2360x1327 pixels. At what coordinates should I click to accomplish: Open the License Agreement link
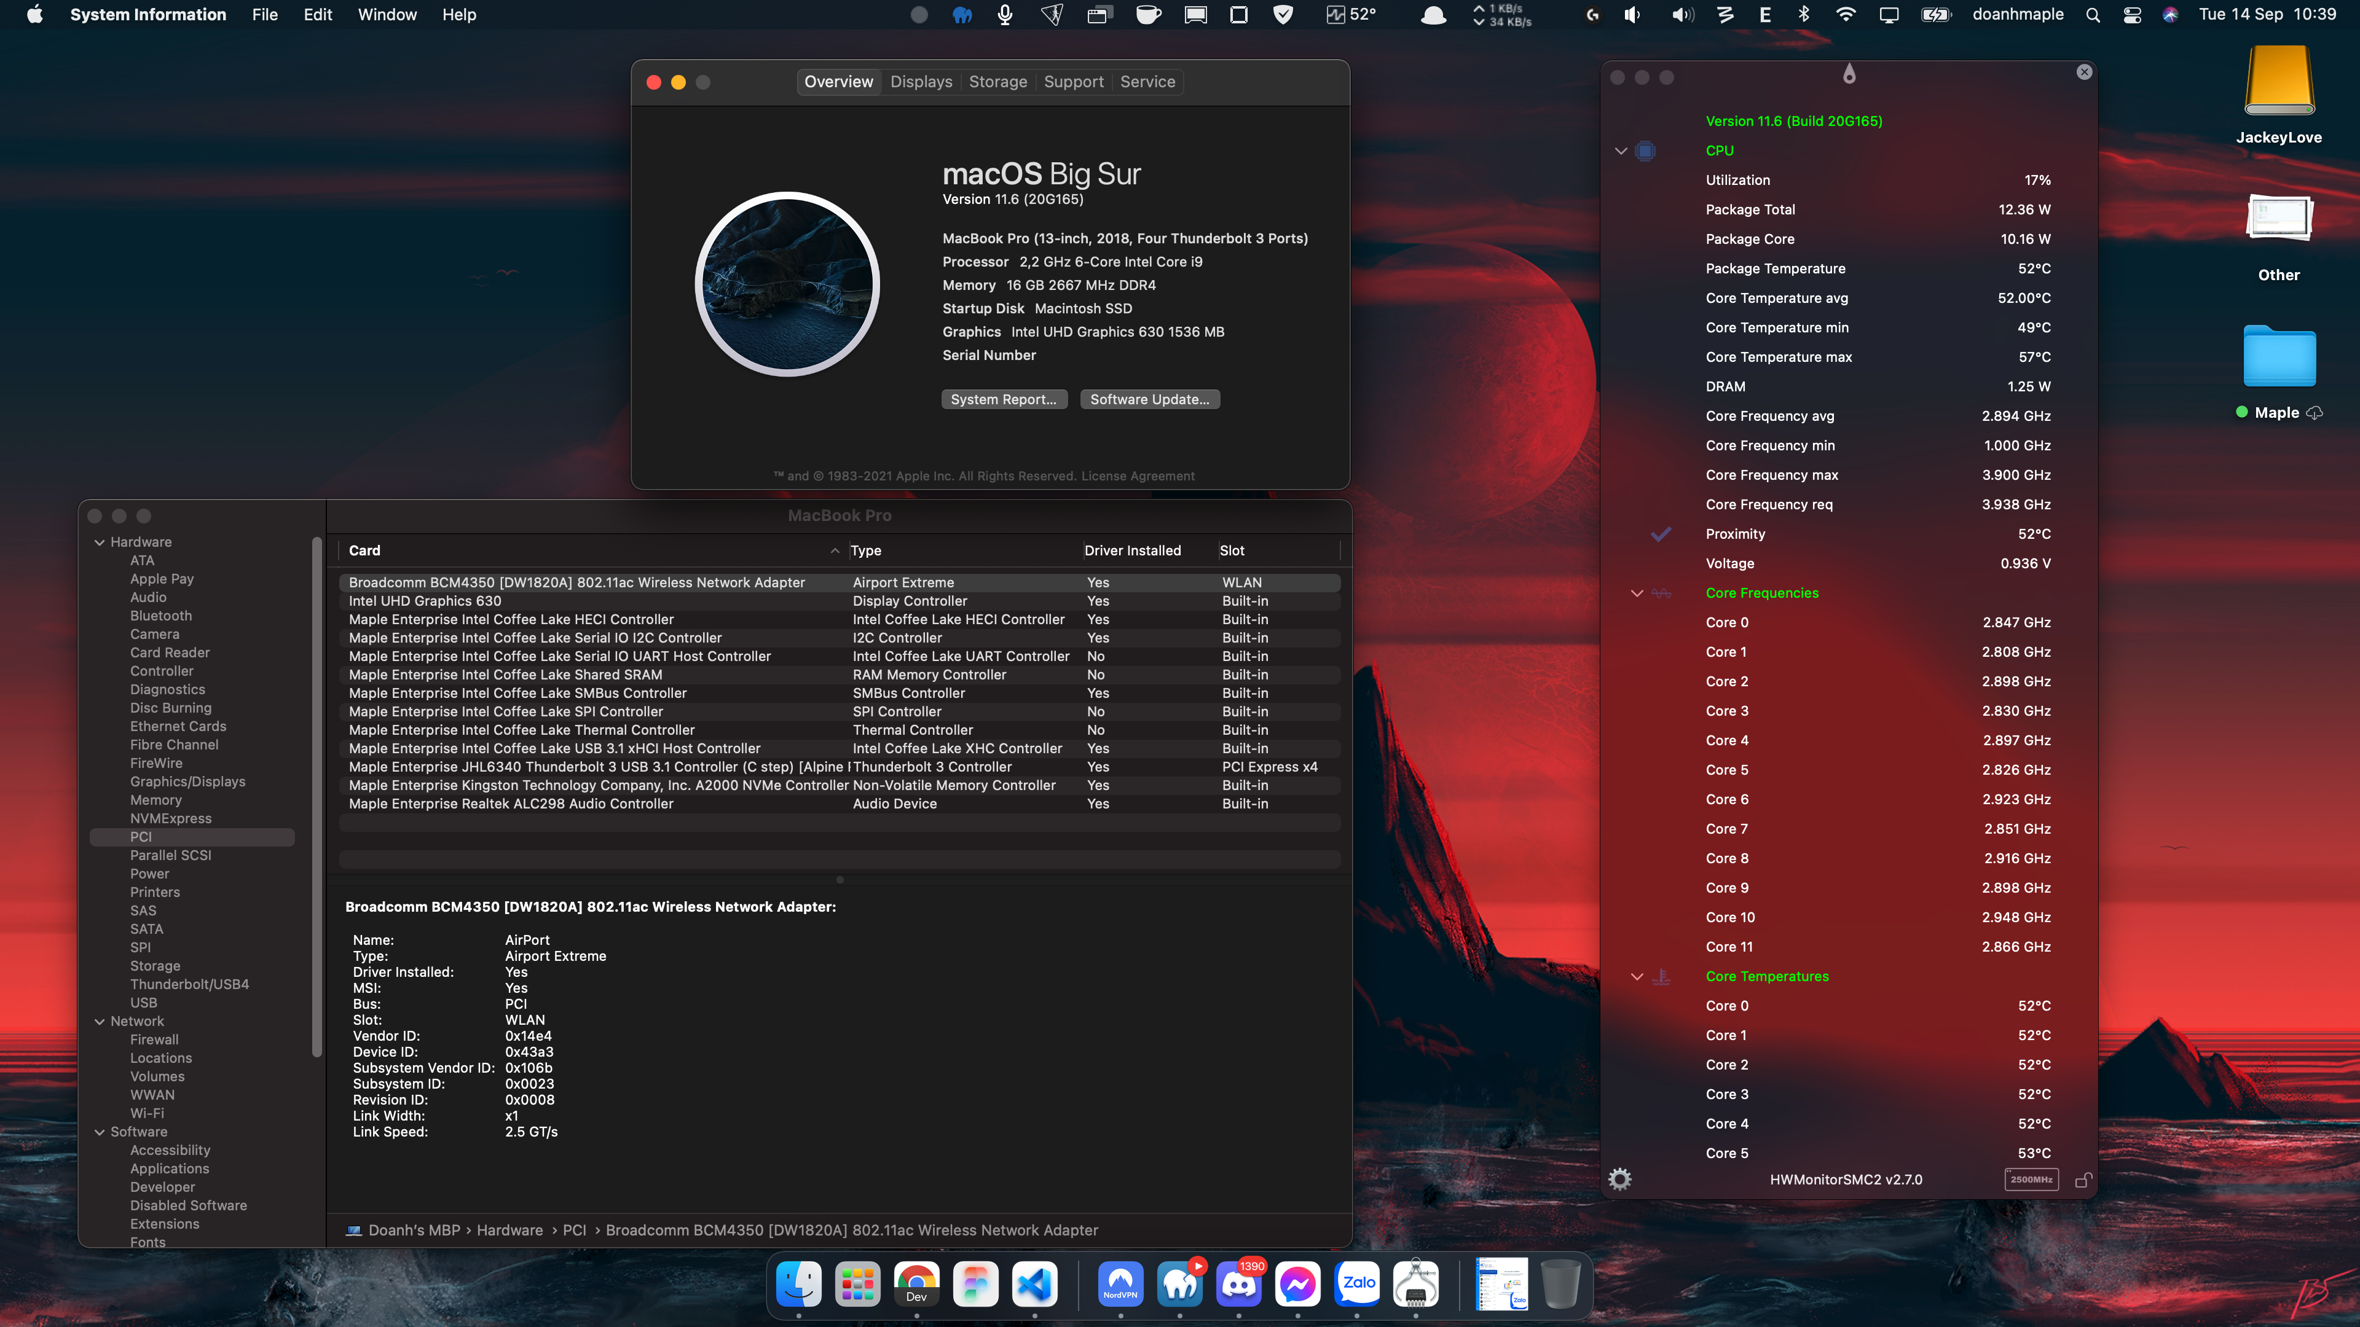point(1138,476)
